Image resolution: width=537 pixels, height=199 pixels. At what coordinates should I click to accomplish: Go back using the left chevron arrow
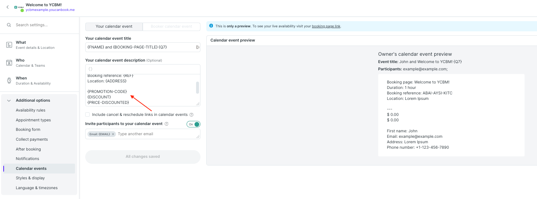pos(7,7)
